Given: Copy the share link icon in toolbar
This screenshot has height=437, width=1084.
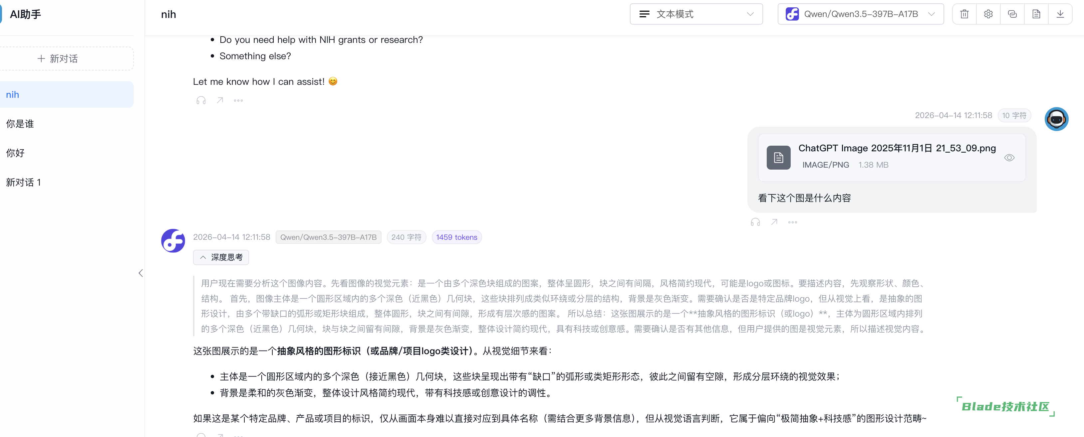Looking at the screenshot, I should (1012, 13).
